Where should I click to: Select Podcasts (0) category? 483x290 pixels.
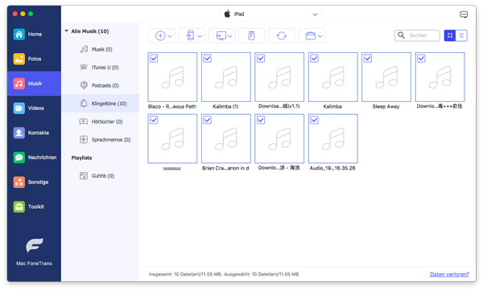pos(101,85)
